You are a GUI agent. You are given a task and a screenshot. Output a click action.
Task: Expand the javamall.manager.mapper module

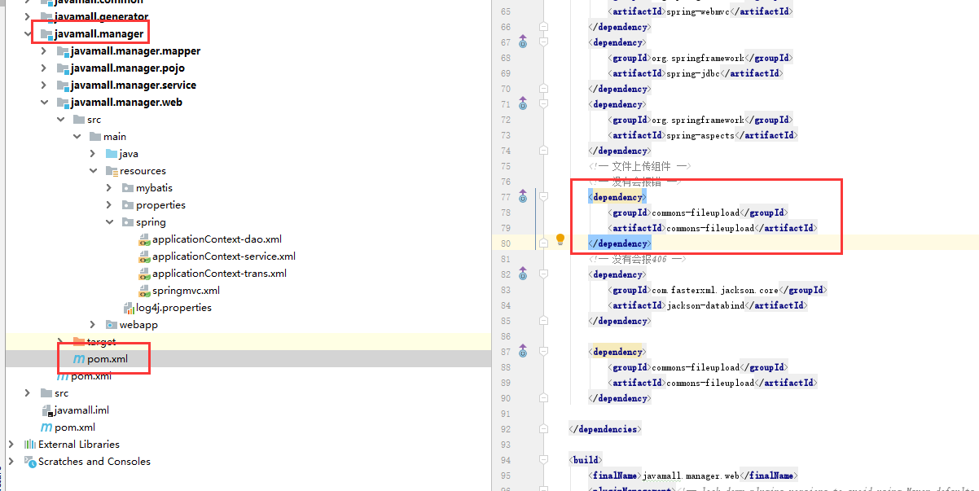pos(44,51)
